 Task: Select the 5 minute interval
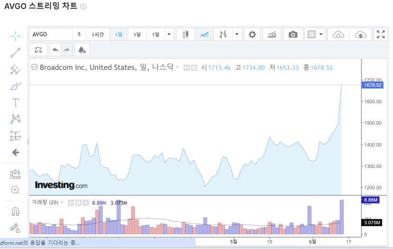click(79, 34)
